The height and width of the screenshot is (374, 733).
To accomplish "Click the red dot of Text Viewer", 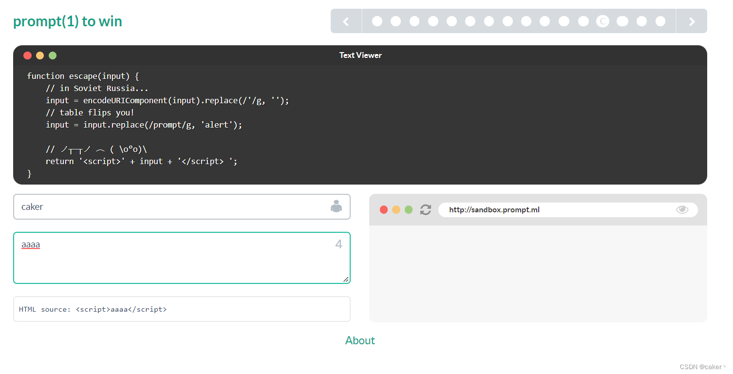I will click(x=28, y=56).
